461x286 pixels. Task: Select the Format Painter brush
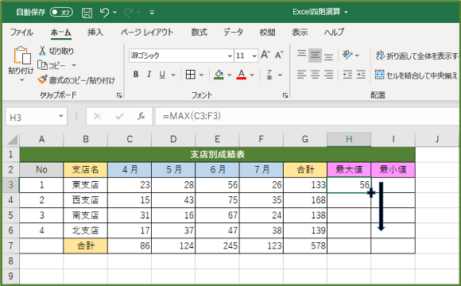(42, 79)
